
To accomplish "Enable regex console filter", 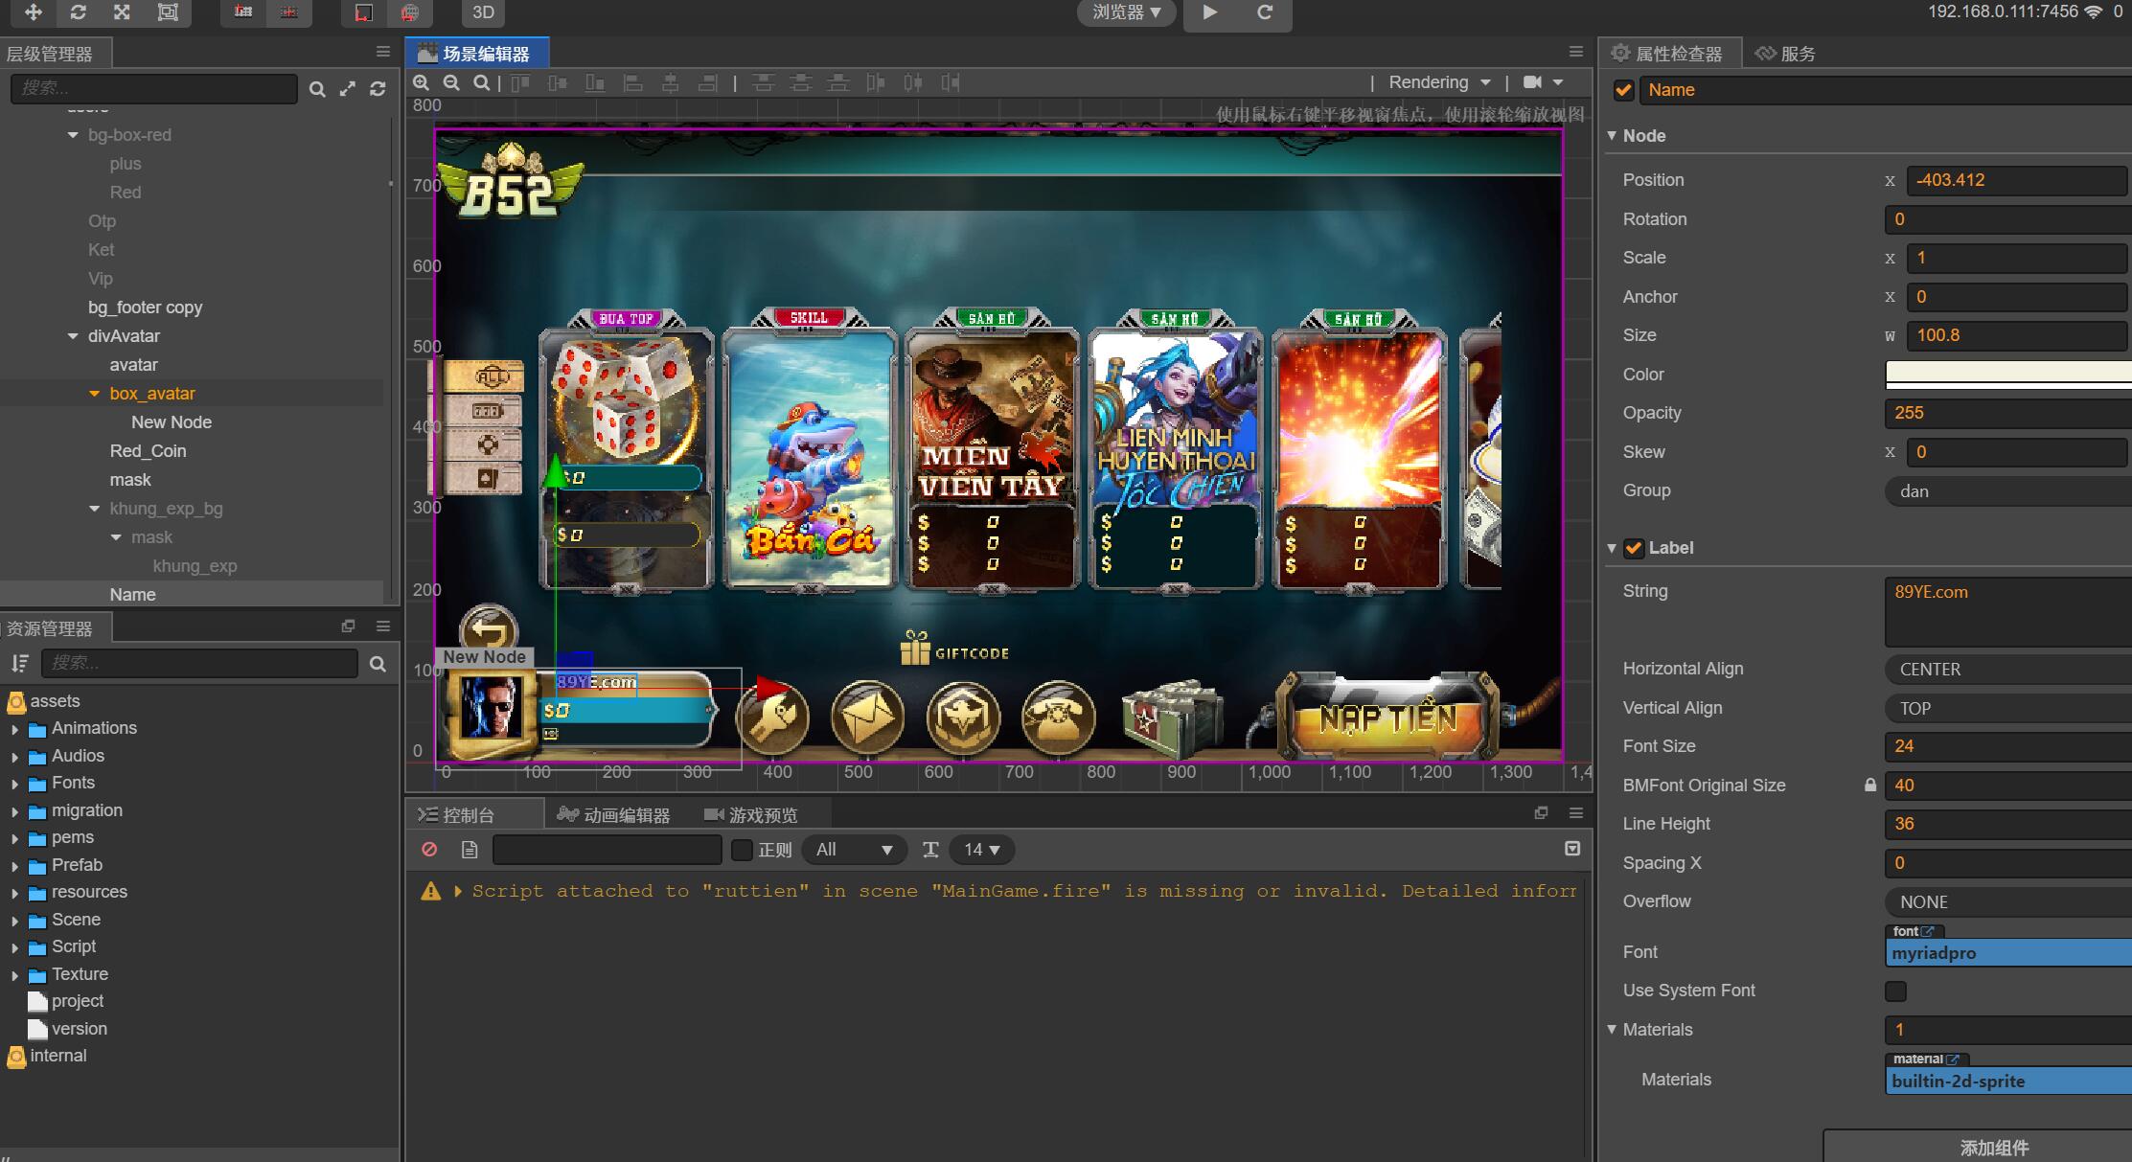I will 742,850.
